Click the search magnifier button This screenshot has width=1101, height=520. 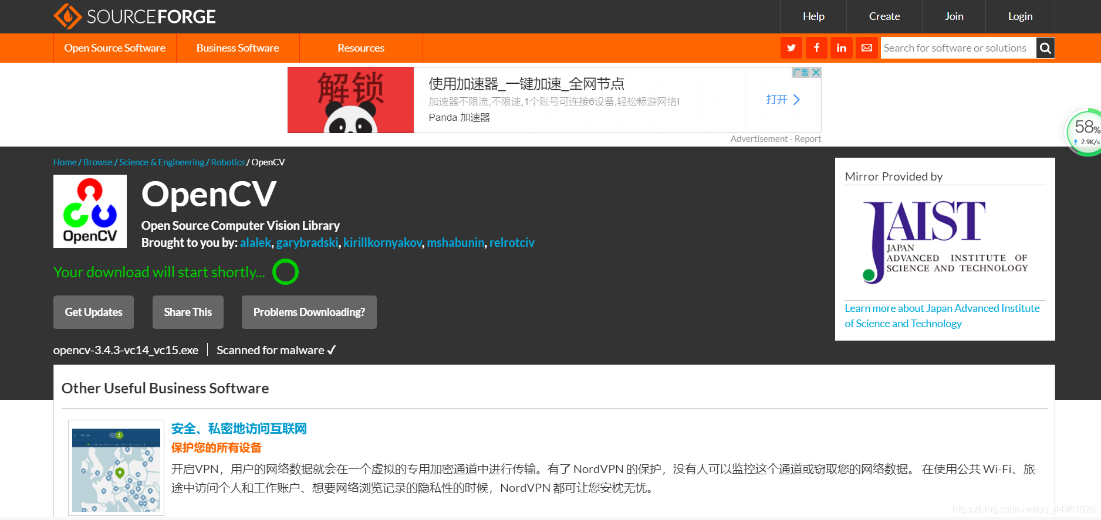pyautogui.click(x=1045, y=48)
